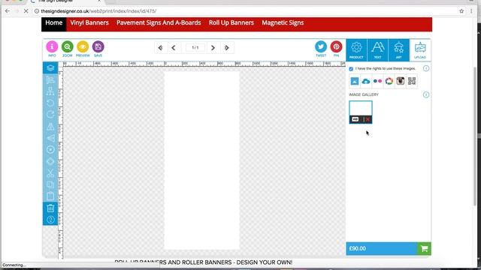Click the undo arrow in sidebar
This screenshot has height=270, width=481.
pos(50,103)
